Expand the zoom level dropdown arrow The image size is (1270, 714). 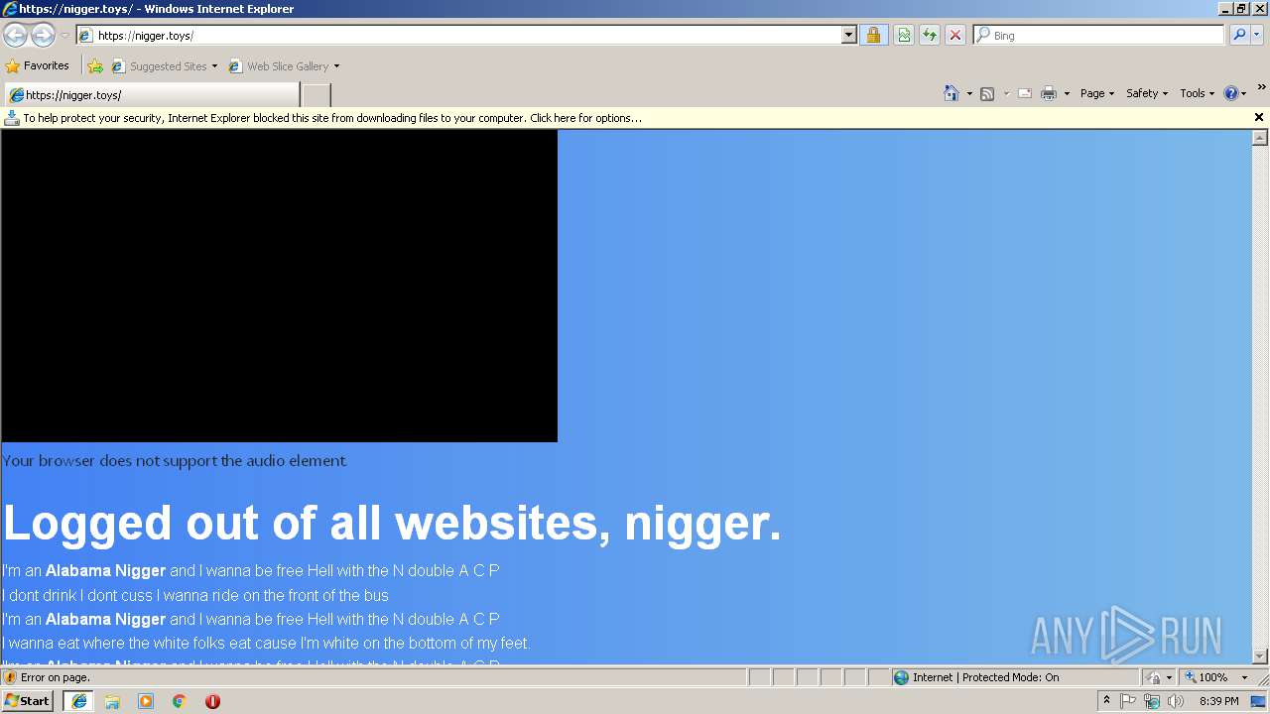1244,677
